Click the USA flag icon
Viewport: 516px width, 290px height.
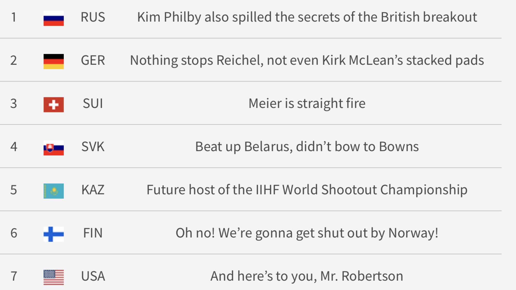[x=53, y=277]
